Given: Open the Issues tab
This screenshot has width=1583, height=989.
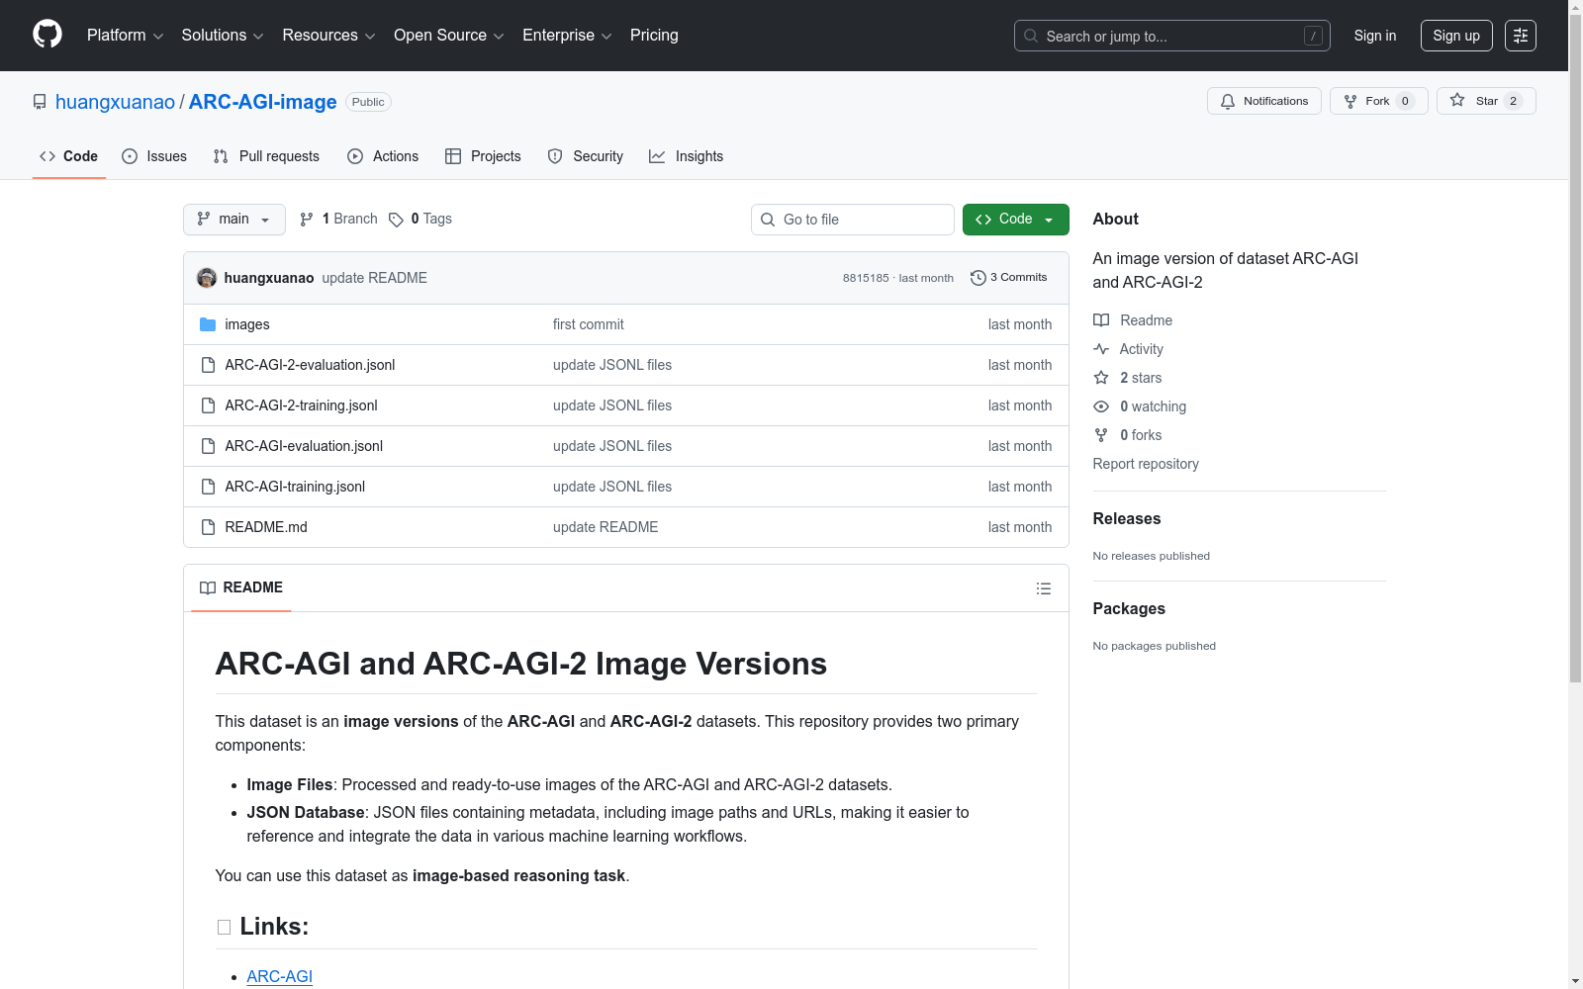Looking at the screenshot, I should click(x=154, y=156).
